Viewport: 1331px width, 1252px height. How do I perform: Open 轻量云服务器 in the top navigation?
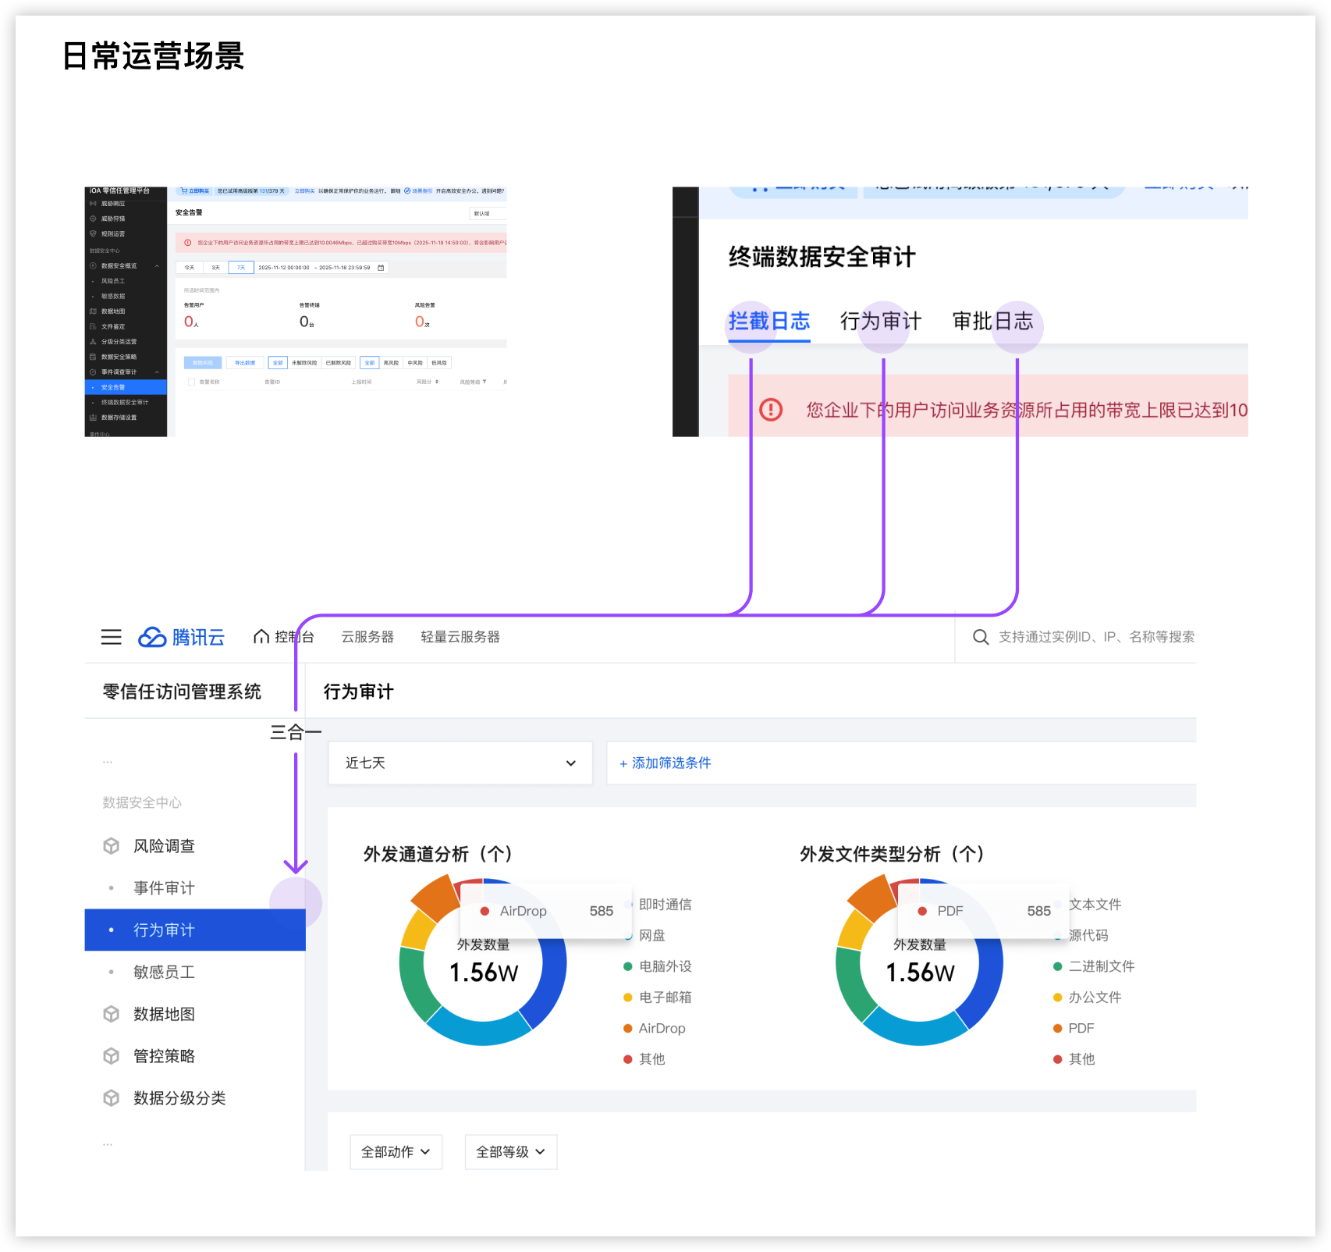coord(460,637)
